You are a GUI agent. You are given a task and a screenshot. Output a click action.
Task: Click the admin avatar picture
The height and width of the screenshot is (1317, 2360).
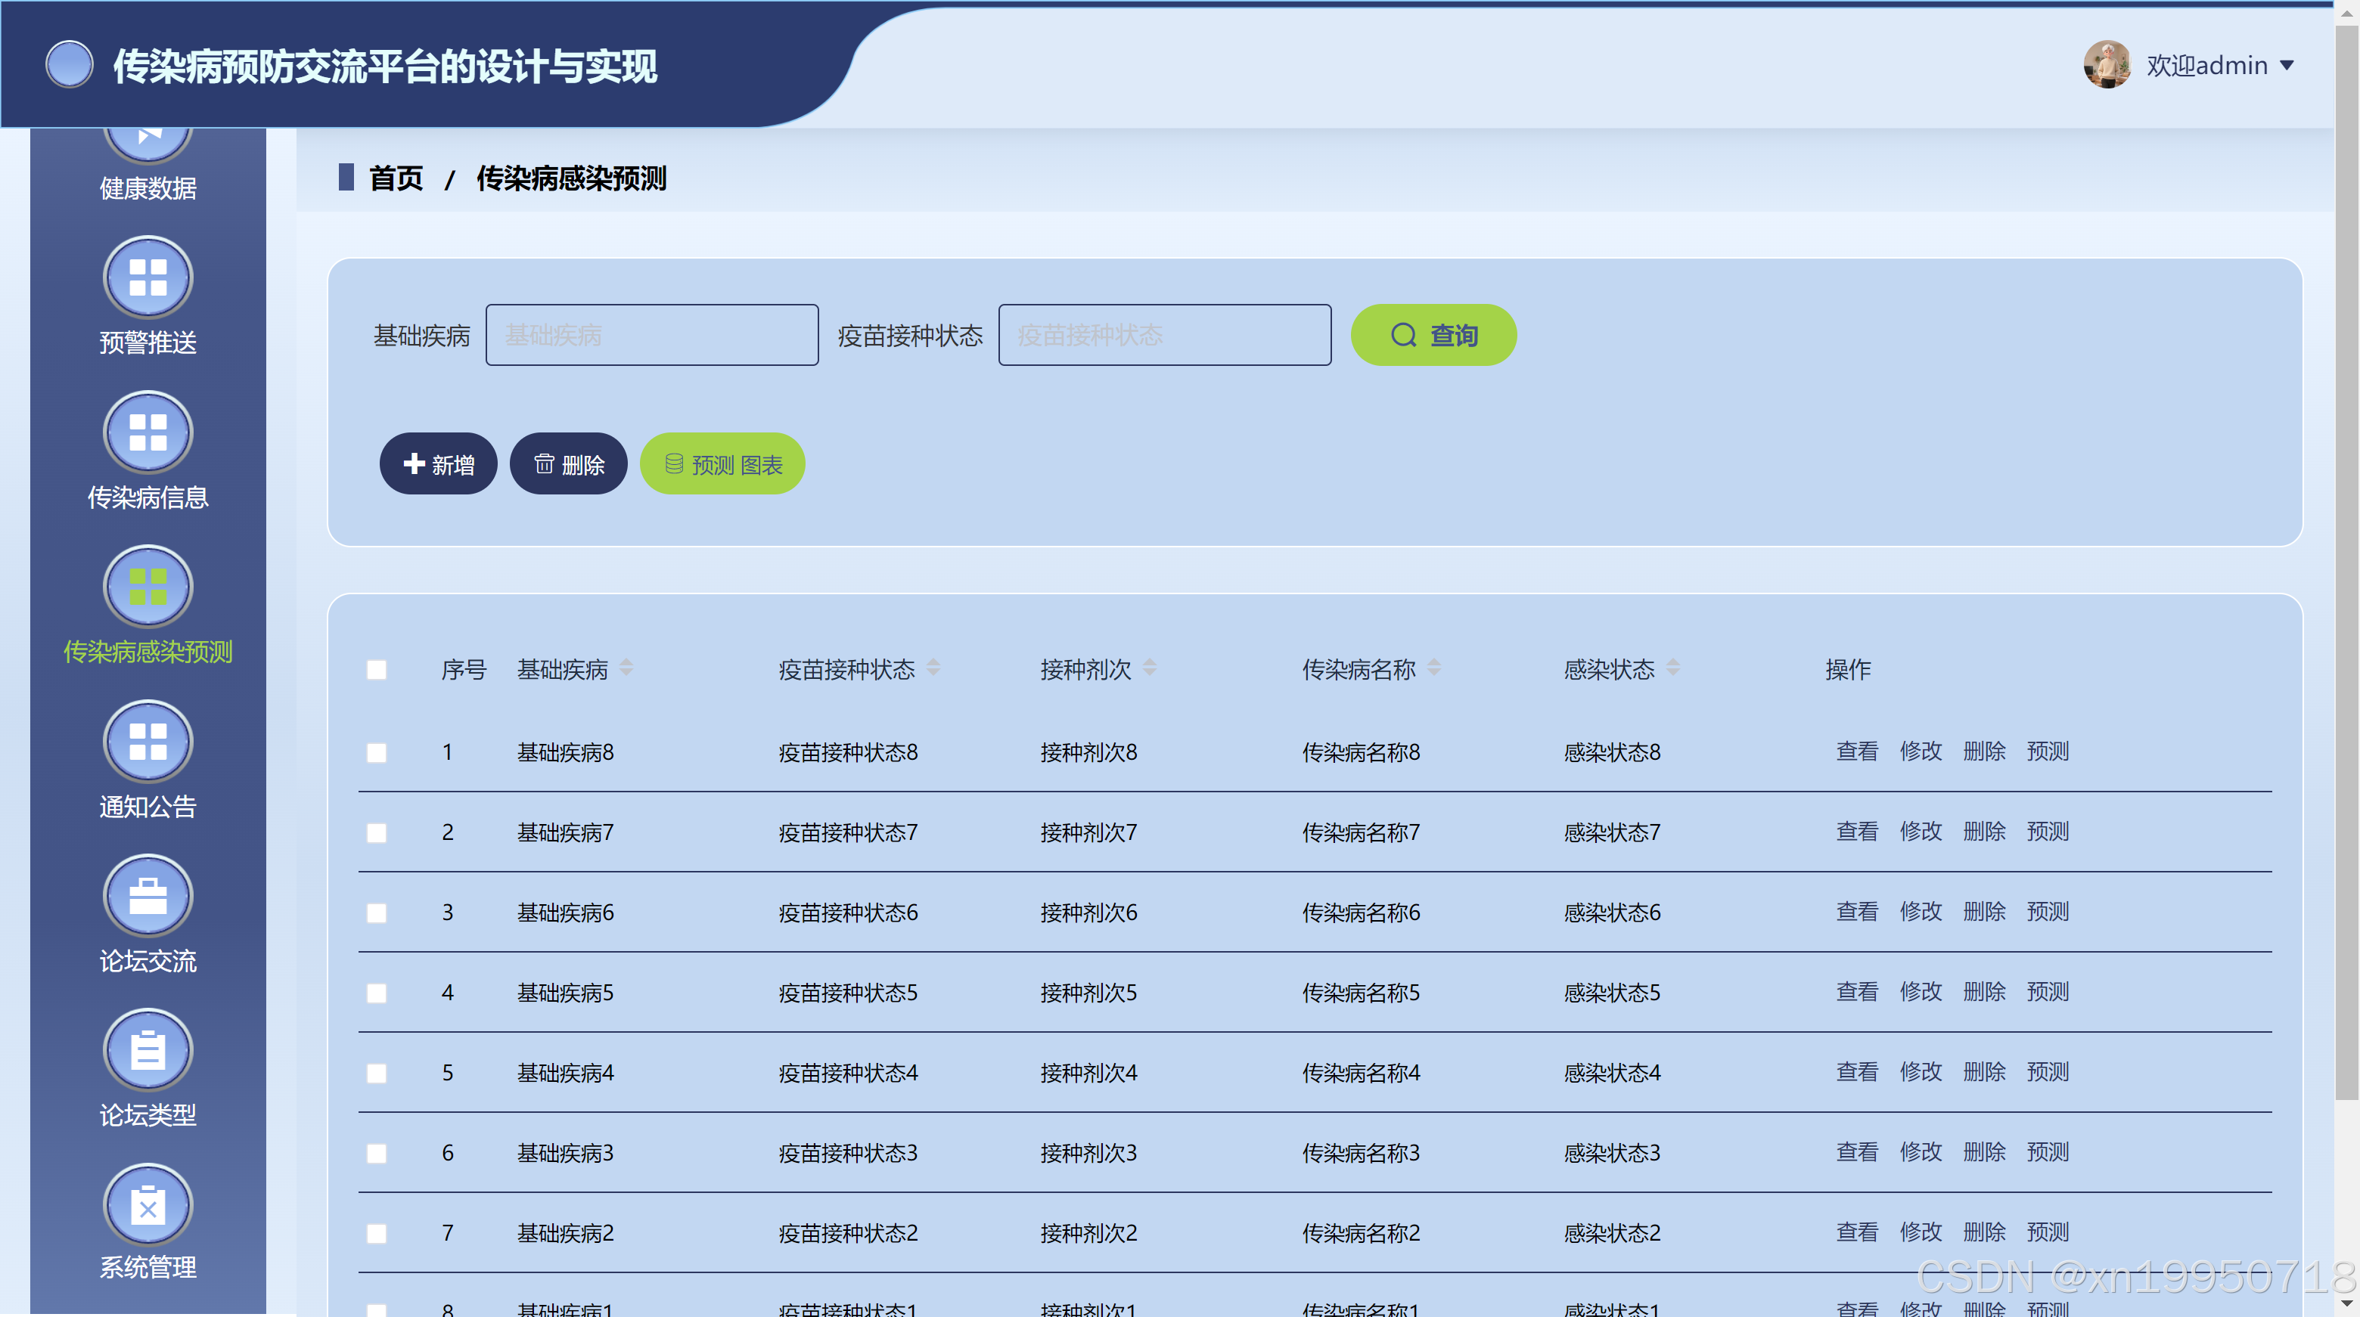point(2107,65)
